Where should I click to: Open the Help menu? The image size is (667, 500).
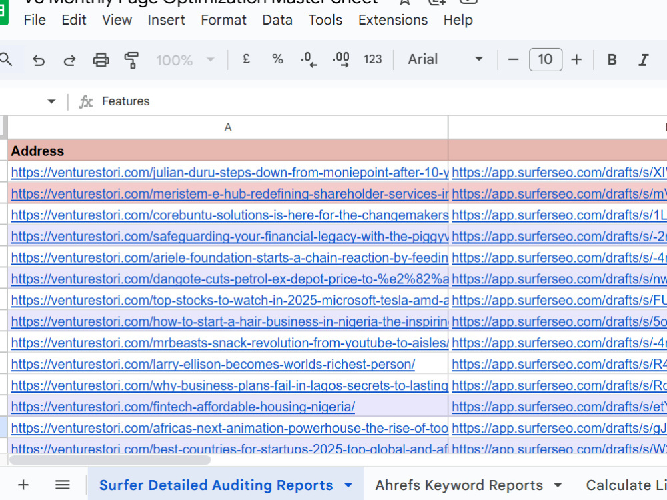(458, 20)
